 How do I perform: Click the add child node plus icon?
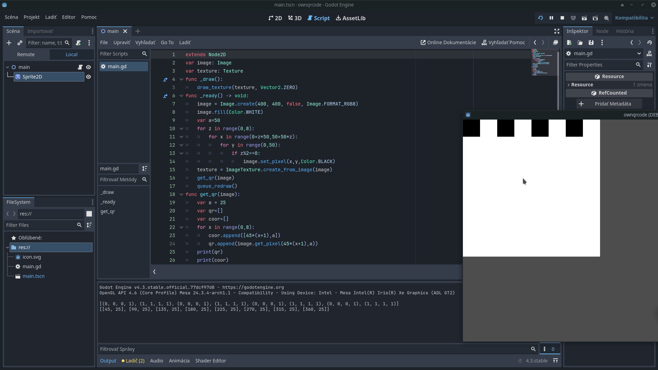pyautogui.click(x=9, y=43)
